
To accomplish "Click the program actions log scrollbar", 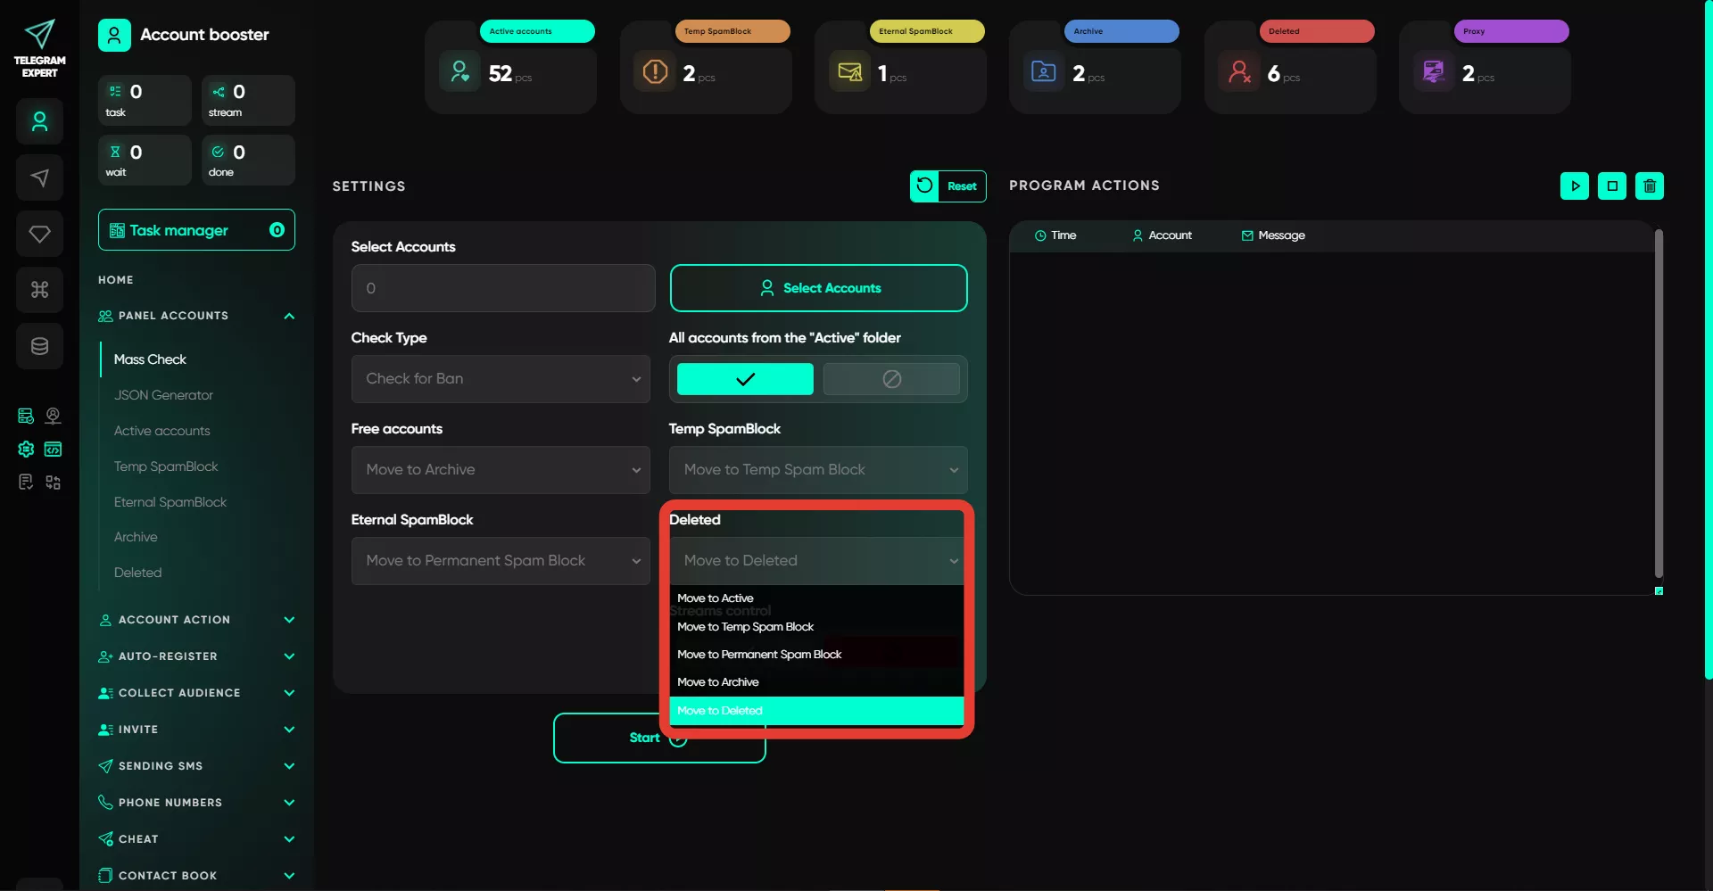I will click(1659, 403).
